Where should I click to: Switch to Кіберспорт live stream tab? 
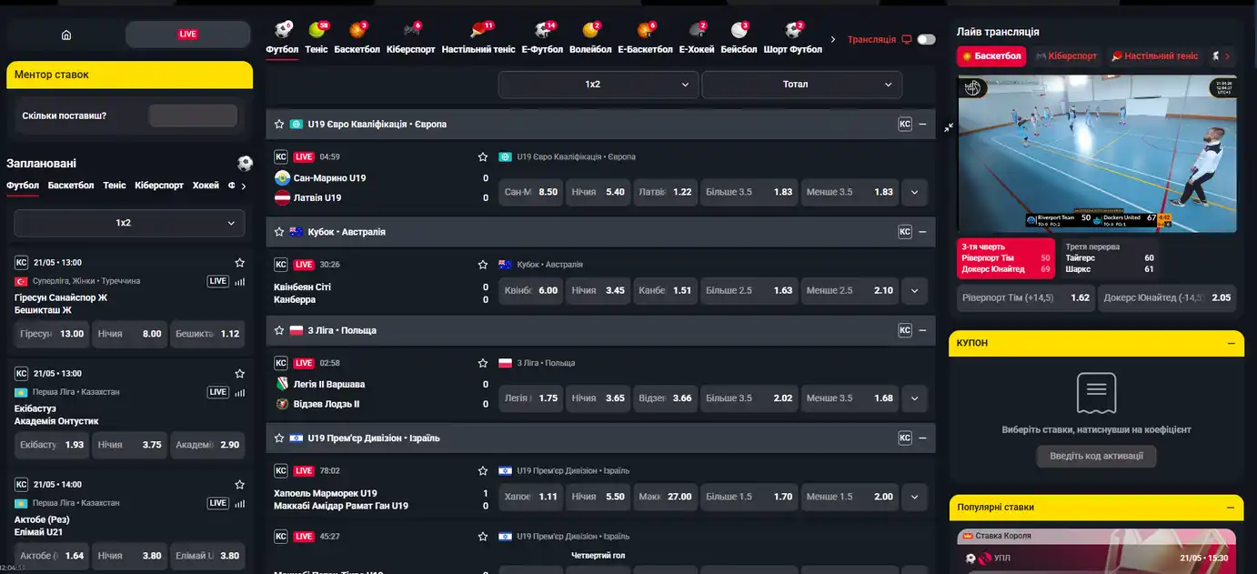(1067, 56)
